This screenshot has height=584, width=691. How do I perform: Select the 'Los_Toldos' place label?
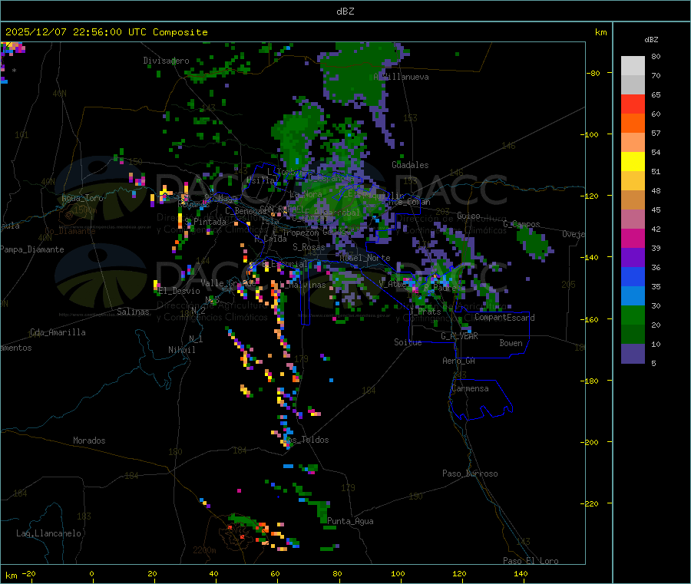point(306,440)
